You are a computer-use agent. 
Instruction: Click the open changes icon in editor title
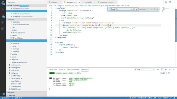pyautogui.click(x=166, y=2)
